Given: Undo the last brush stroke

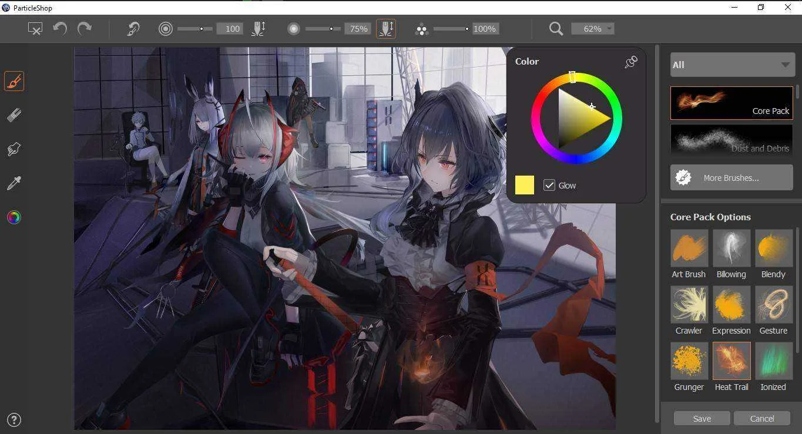Looking at the screenshot, I should point(60,28).
